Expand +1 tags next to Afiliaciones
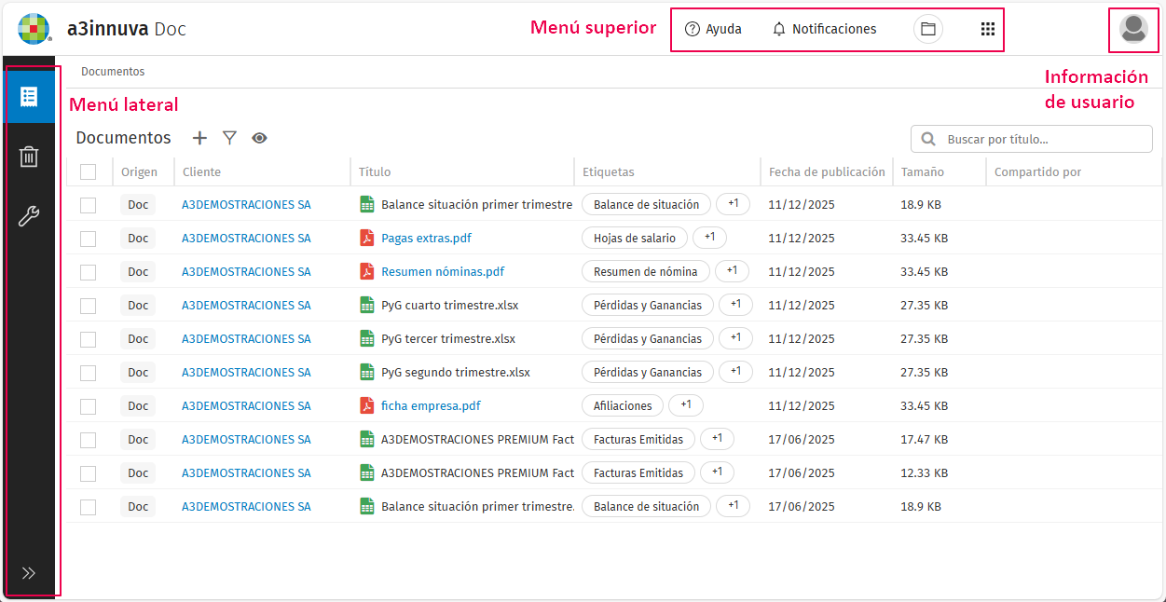The image size is (1166, 602). (x=686, y=405)
